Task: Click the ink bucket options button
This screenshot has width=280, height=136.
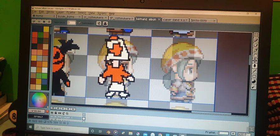Action: point(105,23)
